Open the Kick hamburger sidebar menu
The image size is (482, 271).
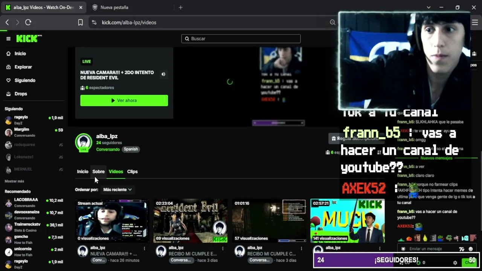[x=8, y=39]
